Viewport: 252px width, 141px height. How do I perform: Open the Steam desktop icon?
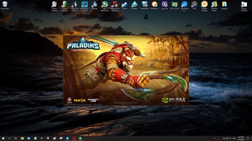pyautogui.click(x=124, y=5)
